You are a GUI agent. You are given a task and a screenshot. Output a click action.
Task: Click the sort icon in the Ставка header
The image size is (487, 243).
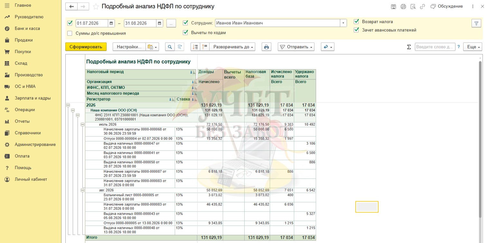point(194,100)
